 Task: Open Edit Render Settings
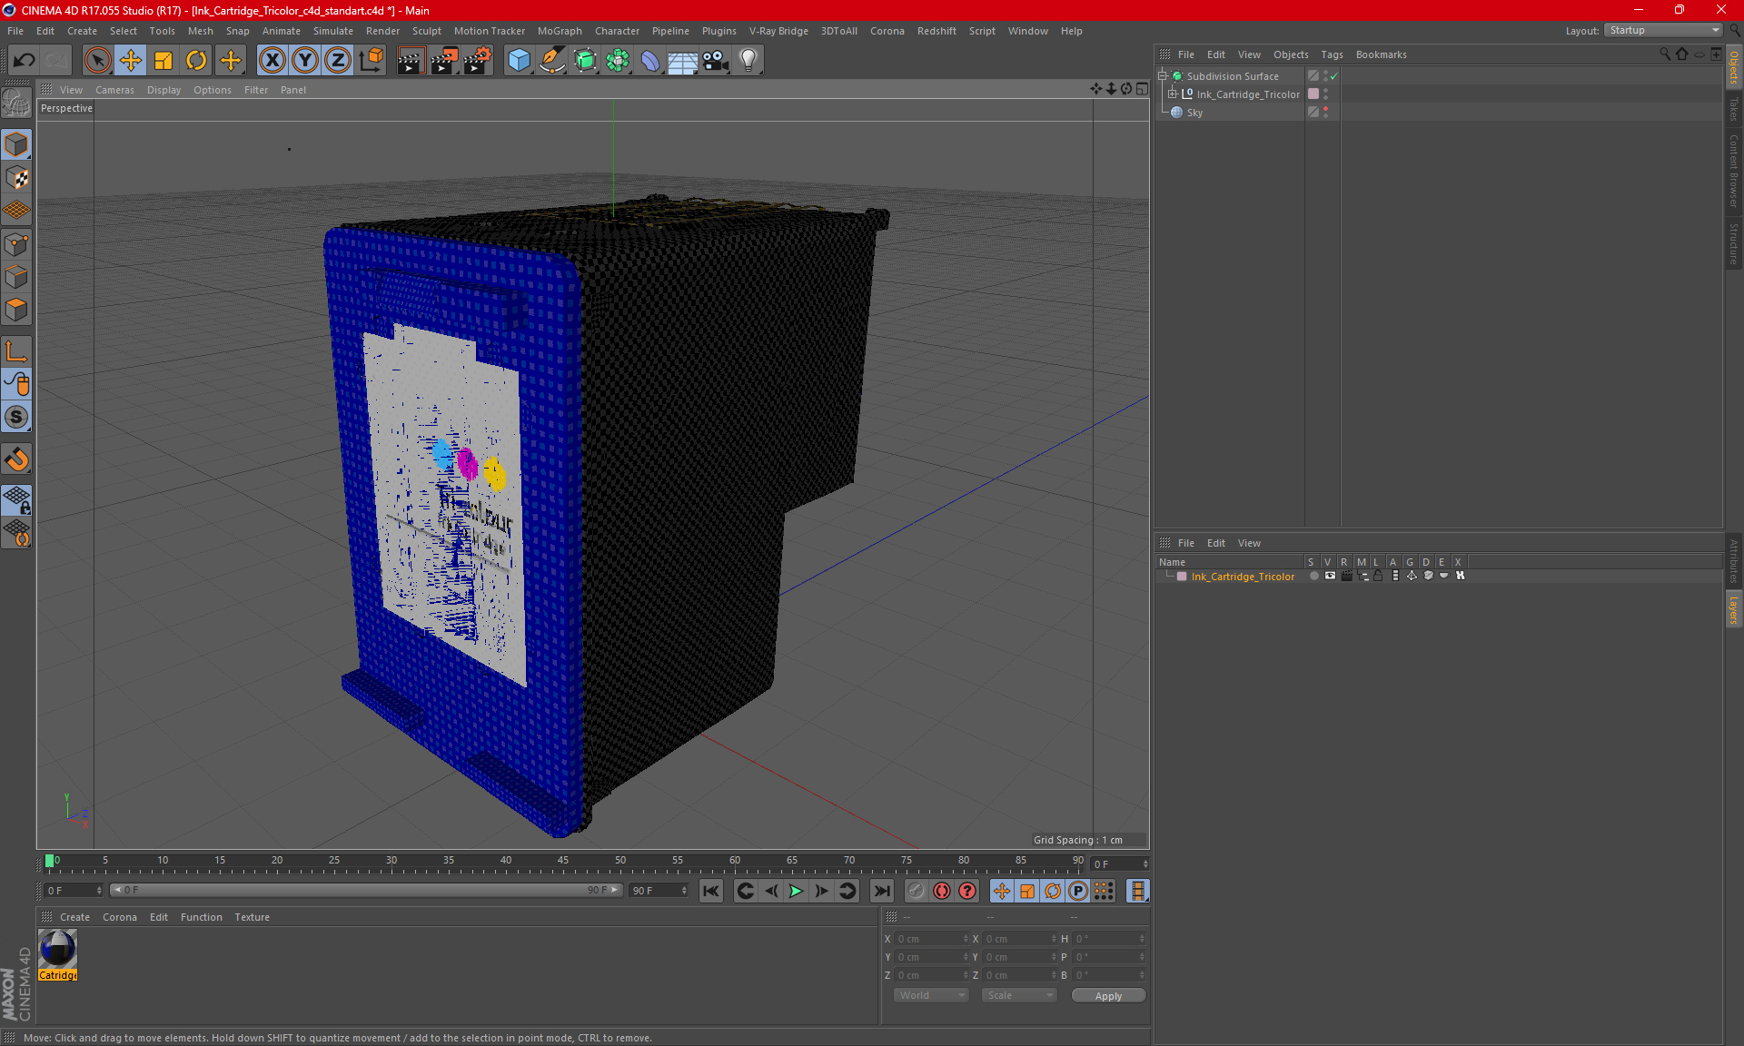click(478, 61)
